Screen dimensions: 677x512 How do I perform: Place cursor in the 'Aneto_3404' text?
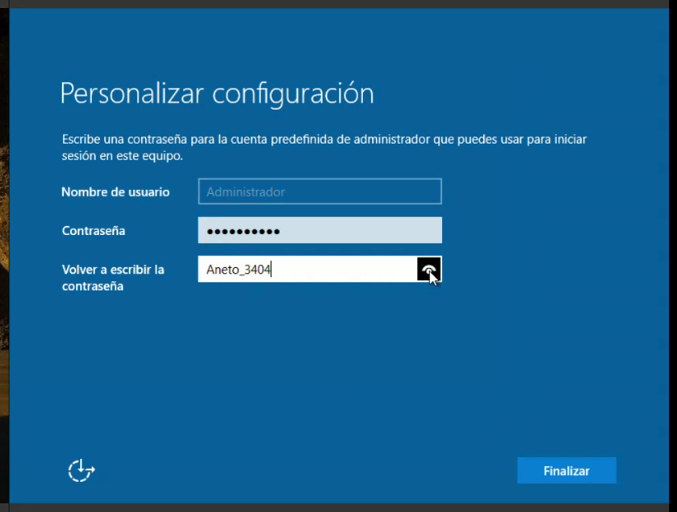pyautogui.click(x=238, y=271)
